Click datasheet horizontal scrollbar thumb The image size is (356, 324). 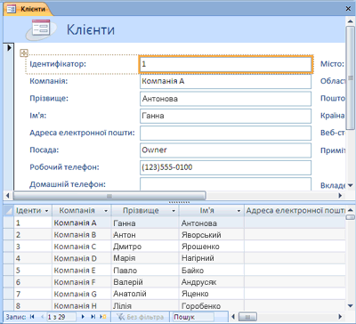click(248, 317)
